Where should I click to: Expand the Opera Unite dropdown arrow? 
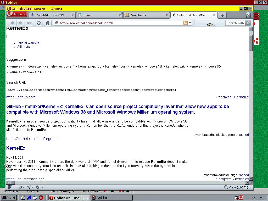coord(32,187)
